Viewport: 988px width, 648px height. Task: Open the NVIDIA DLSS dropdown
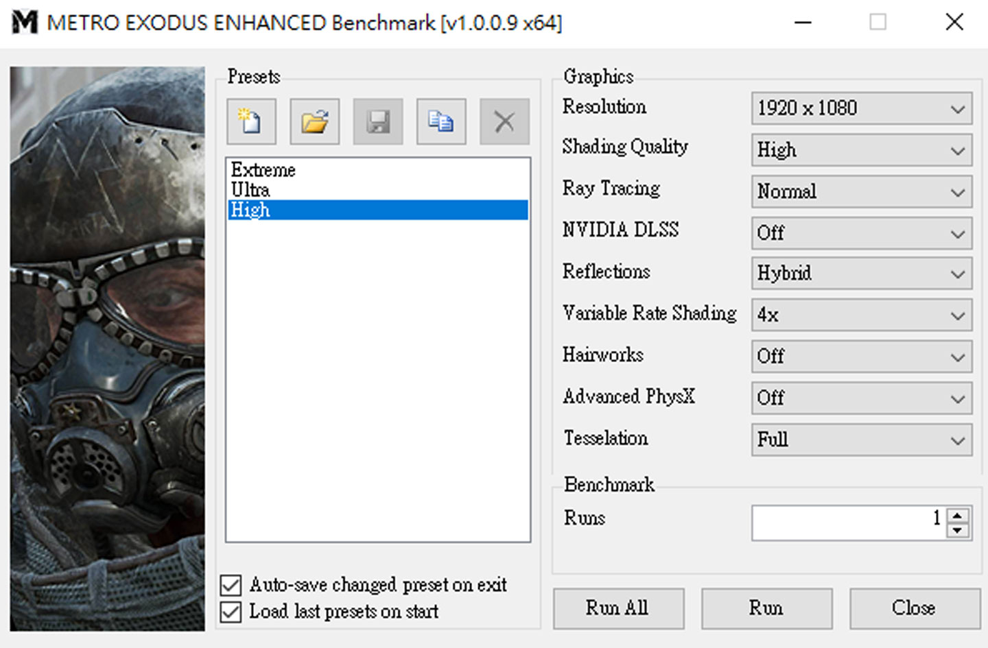point(861,233)
